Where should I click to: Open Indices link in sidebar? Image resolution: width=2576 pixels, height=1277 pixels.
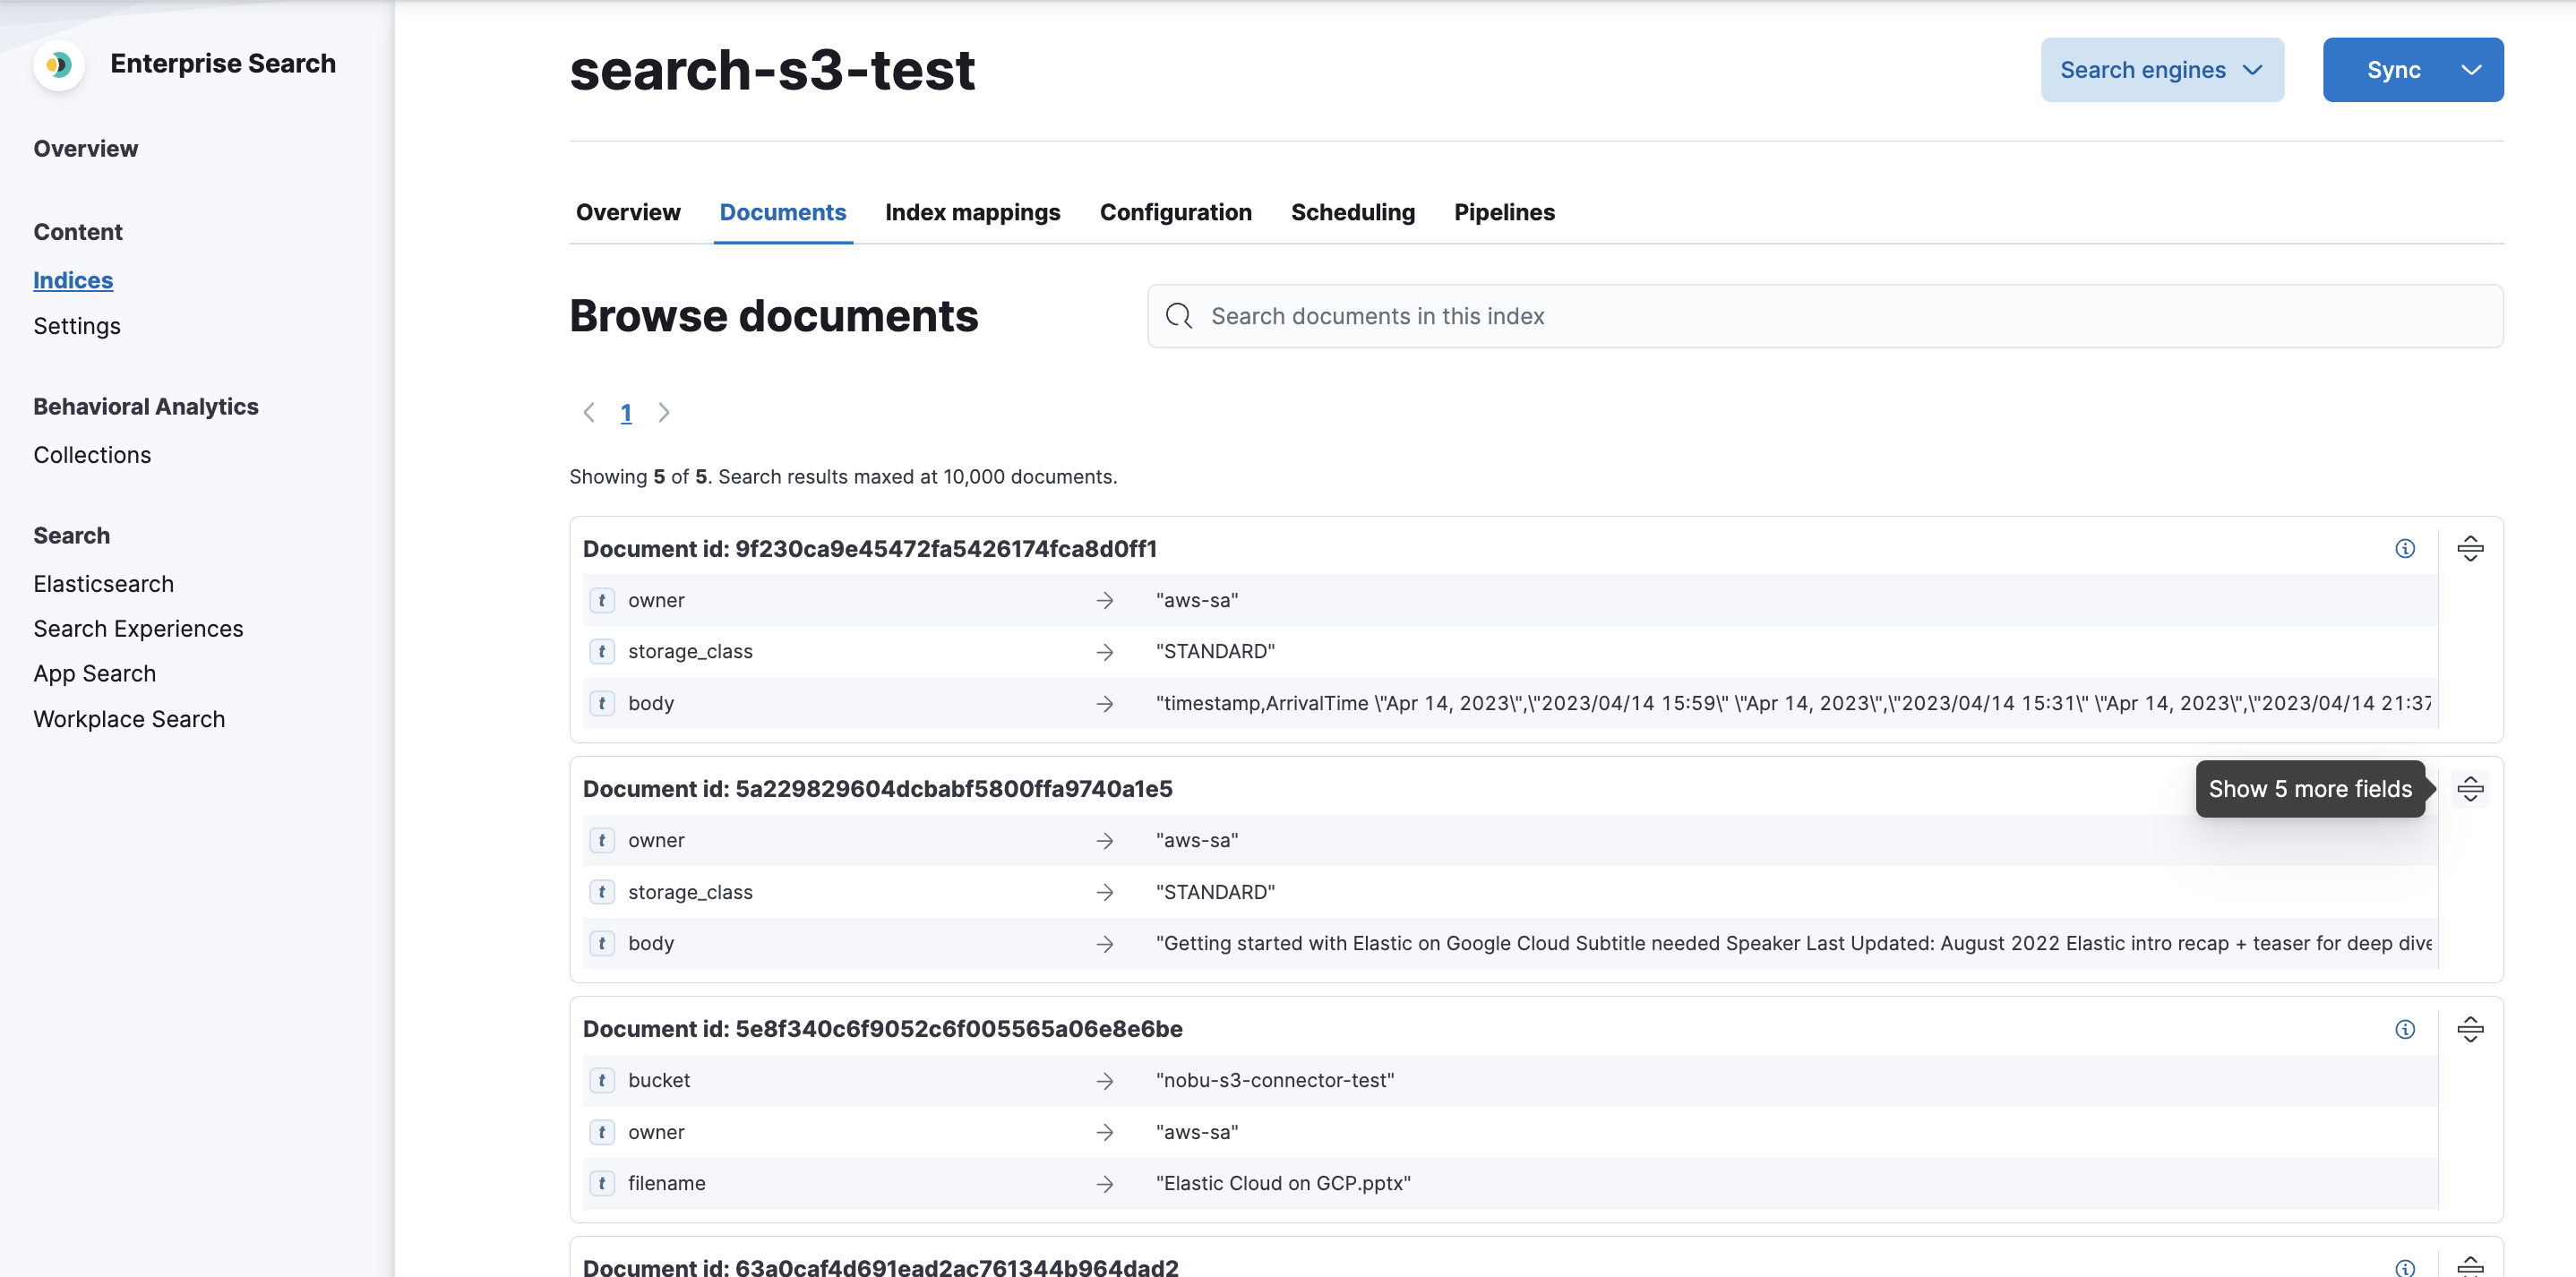pyautogui.click(x=73, y=280)
